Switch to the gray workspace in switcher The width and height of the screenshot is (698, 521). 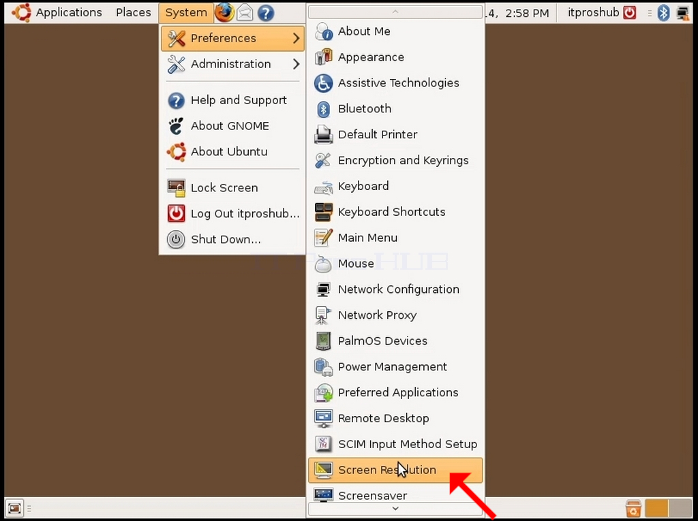(680, 508)
